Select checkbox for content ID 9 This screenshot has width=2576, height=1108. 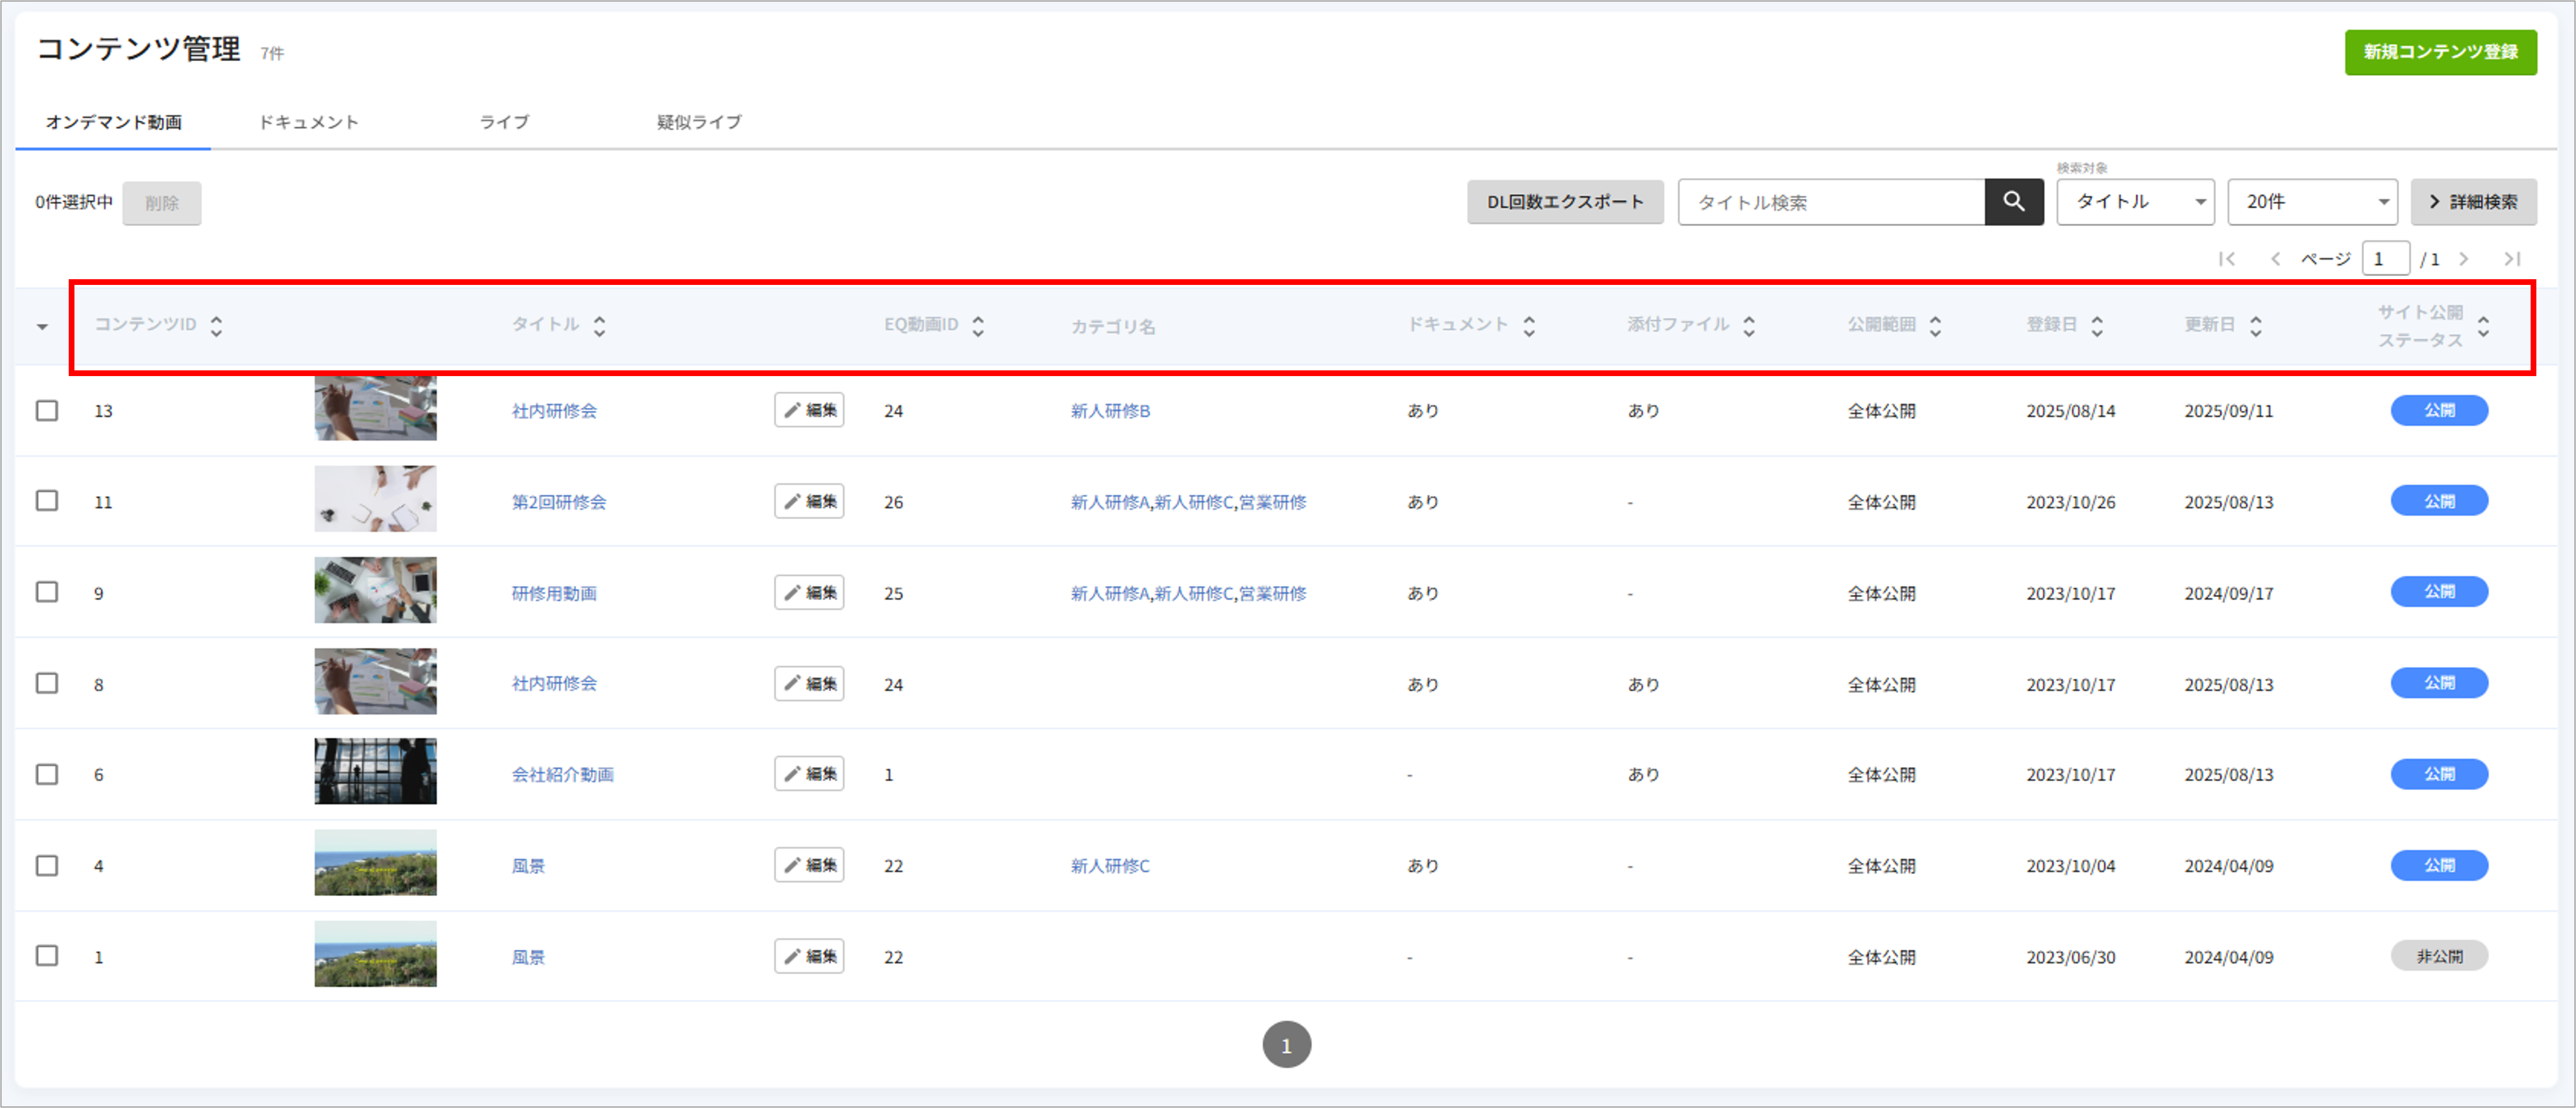pos(47,591)
